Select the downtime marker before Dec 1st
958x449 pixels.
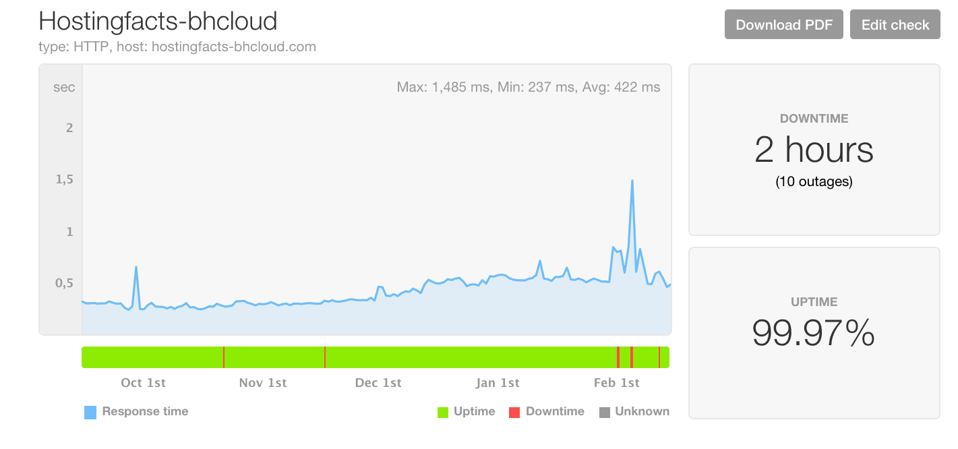pos(325,357)
